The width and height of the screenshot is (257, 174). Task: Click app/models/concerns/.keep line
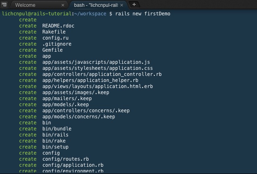click(x=79, y=117)
